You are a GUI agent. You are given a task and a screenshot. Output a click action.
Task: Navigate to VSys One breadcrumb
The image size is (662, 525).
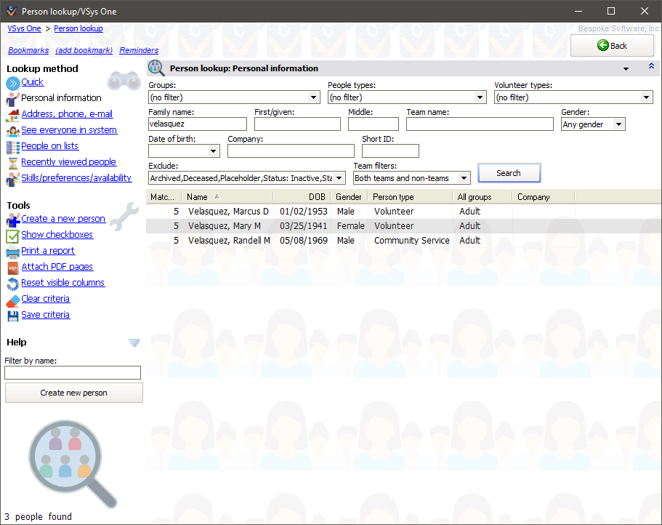click(24, 28)
